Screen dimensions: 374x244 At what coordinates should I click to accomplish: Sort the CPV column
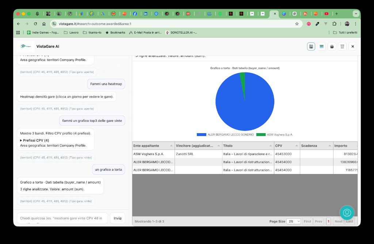[287, 146]
